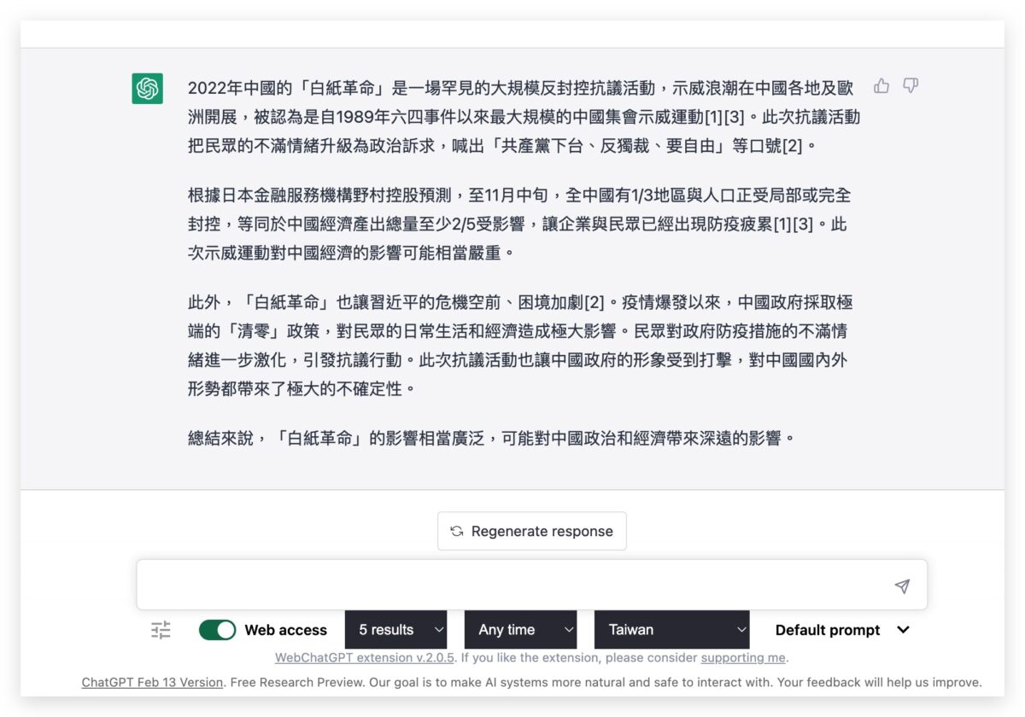Click the Regenerate response button
This screenshot has width=1025, height=717.
tap(532, 531)
